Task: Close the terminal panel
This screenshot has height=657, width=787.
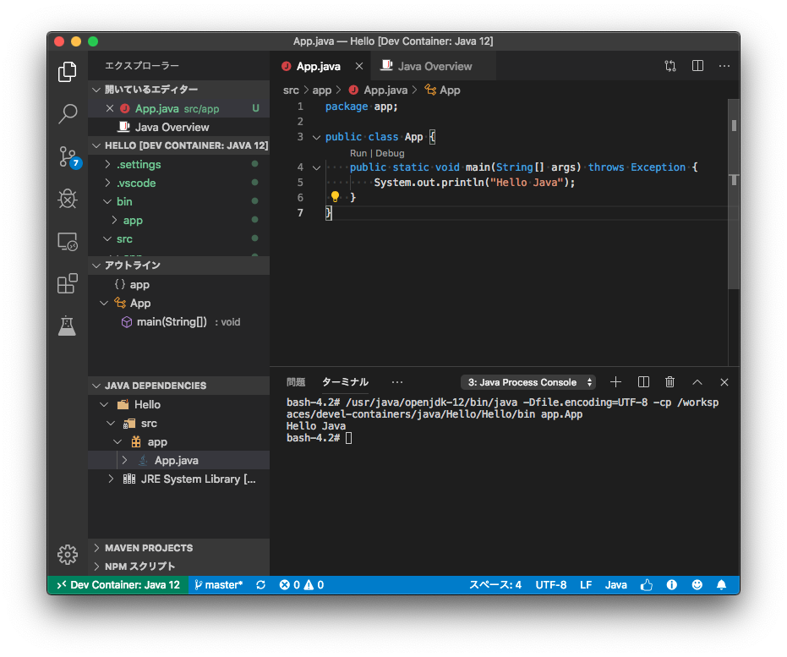Action: pos(724,382)
